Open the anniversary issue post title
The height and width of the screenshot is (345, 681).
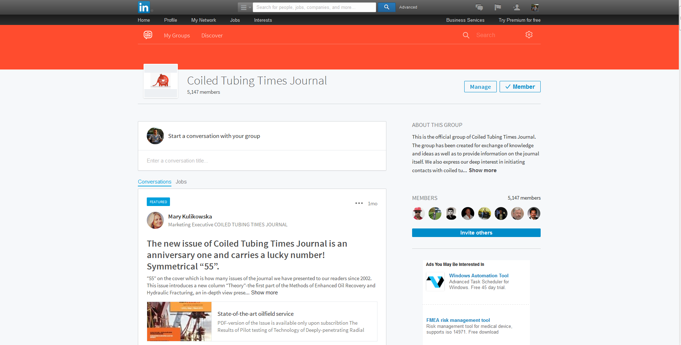pos(247,255)
